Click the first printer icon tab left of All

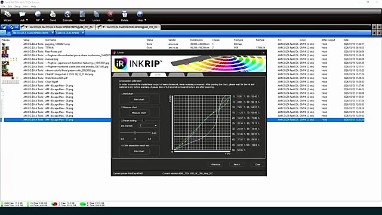point(4,27)
